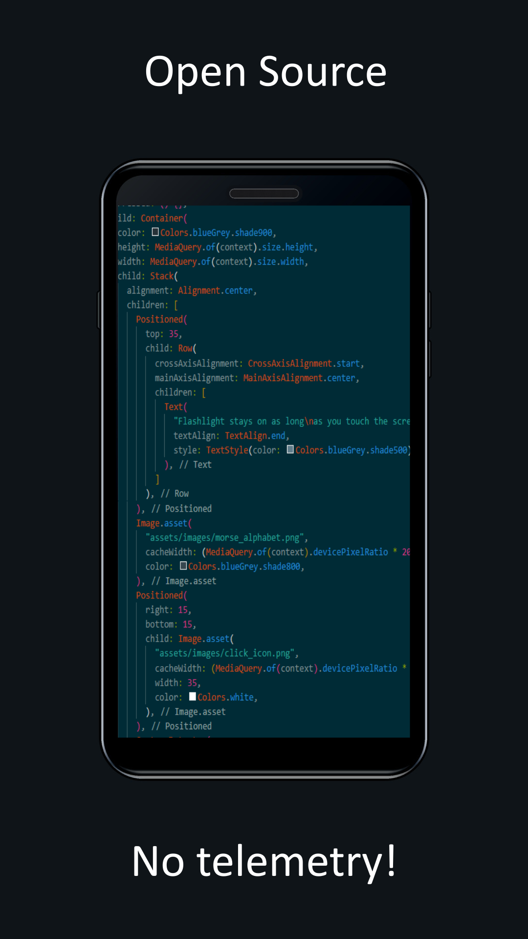Click the "// Text" closing comment
528x939 pixels.
tap(195, 465)
